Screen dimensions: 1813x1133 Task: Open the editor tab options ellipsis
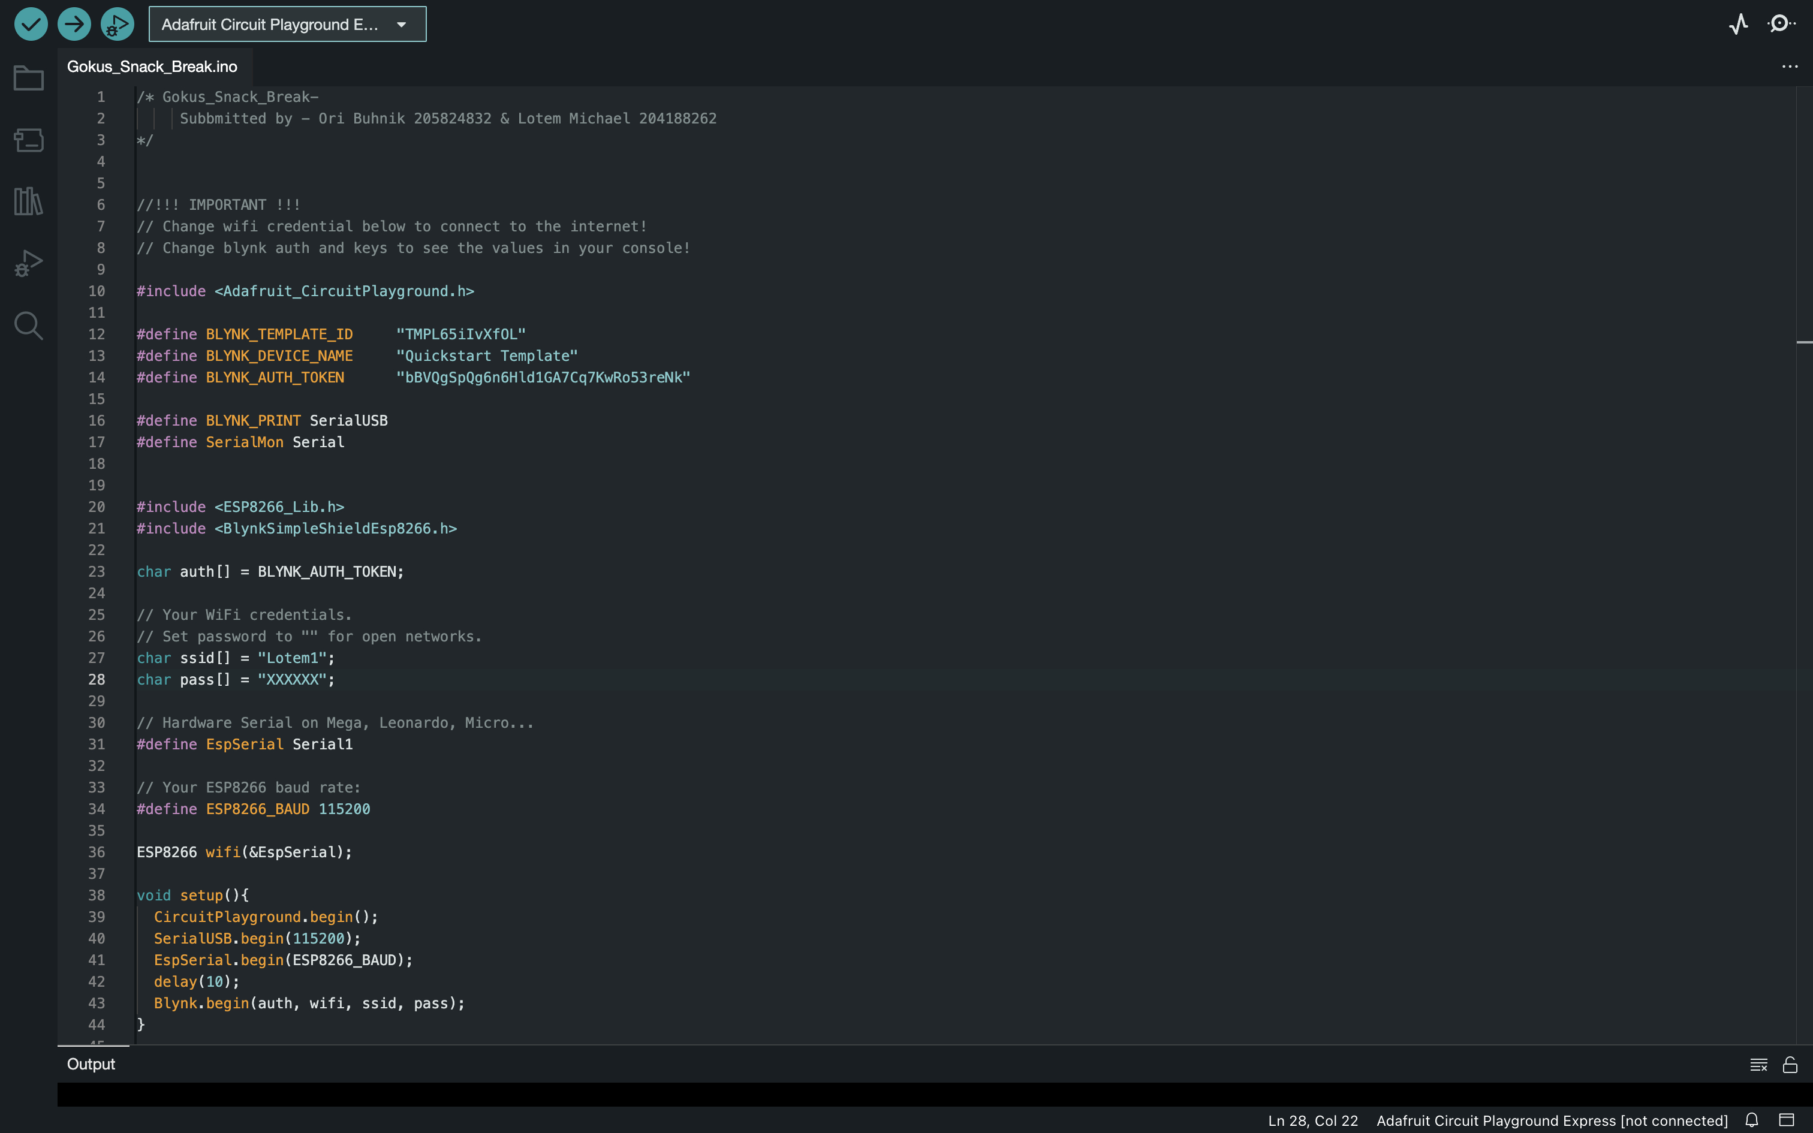tap(1790, 67)
